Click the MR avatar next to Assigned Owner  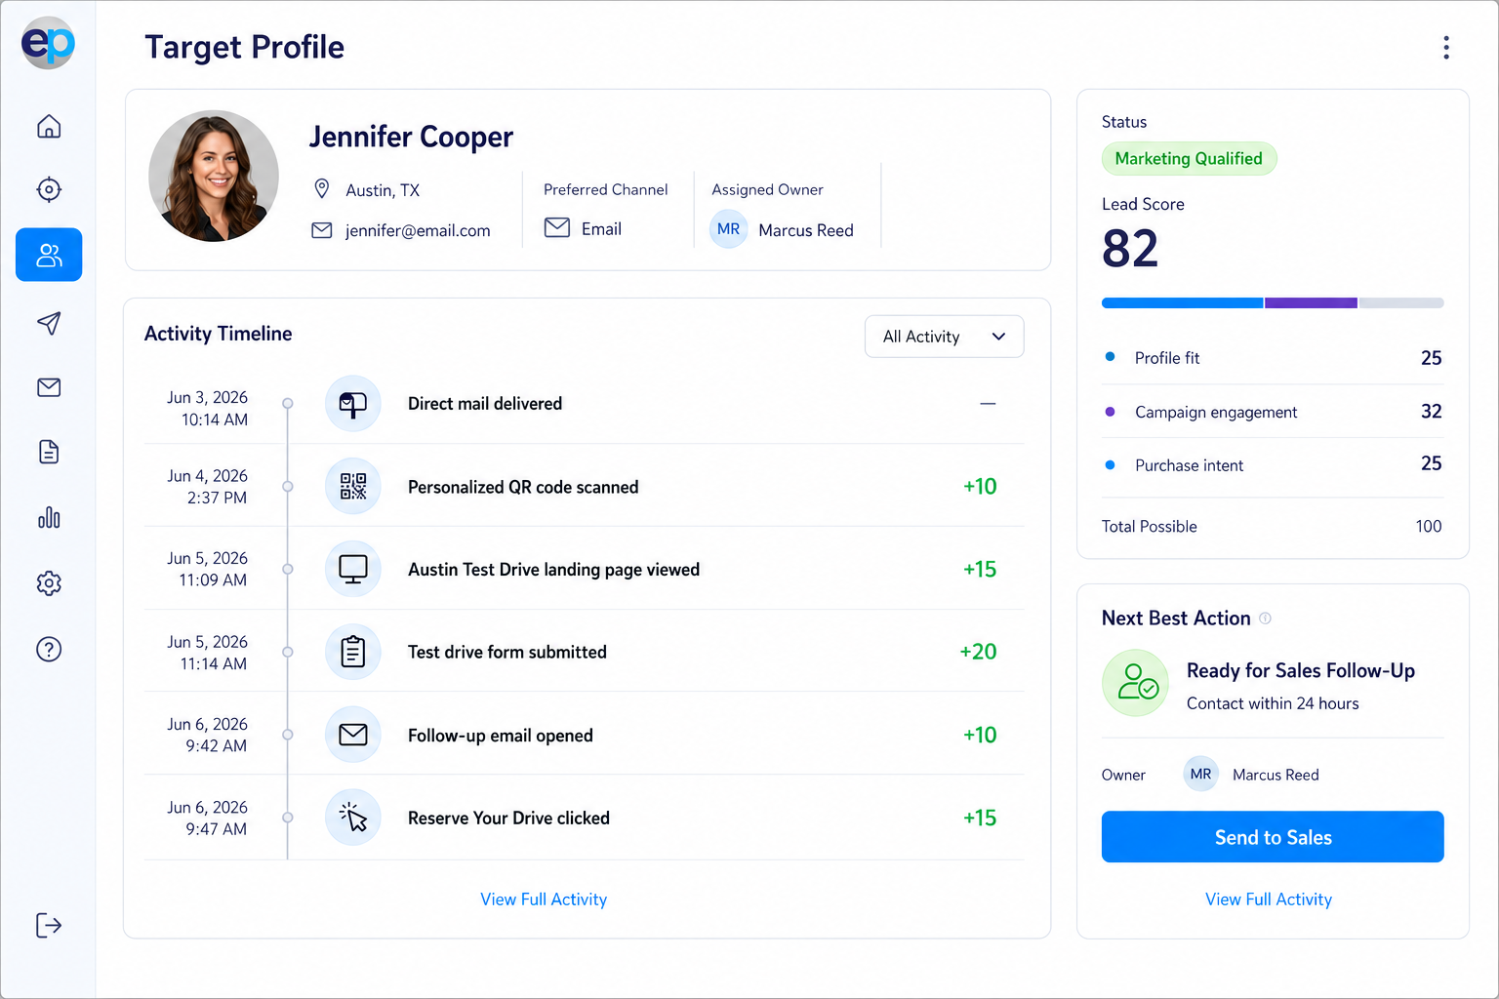(x=728, y=229)
